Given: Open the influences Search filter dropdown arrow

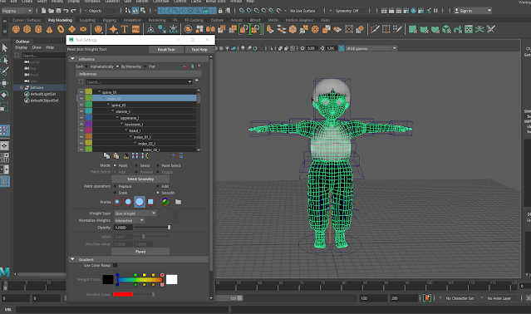Looking at the screenshot, I should [x=189, y=82].
